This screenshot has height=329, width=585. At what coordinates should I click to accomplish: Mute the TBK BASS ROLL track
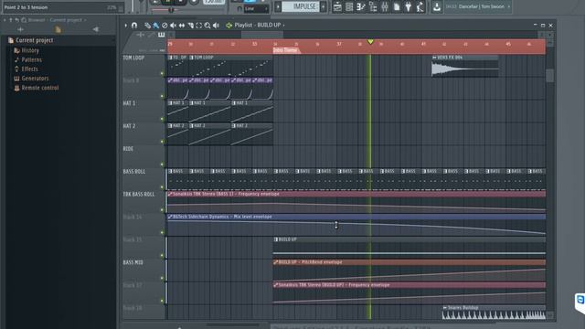pyautogui.click(x=162, y=210)
